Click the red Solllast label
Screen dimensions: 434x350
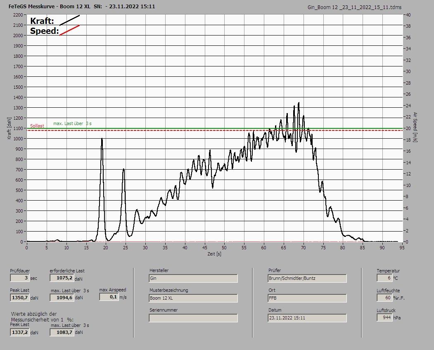click(x=37, y=126)
